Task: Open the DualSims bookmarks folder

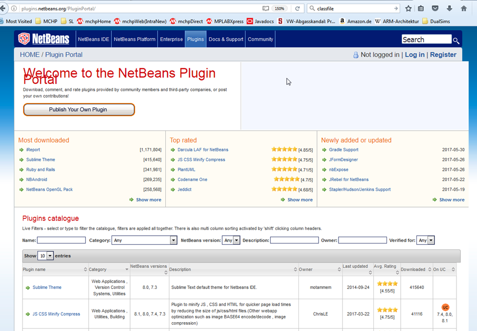Action: pos(436,21)
